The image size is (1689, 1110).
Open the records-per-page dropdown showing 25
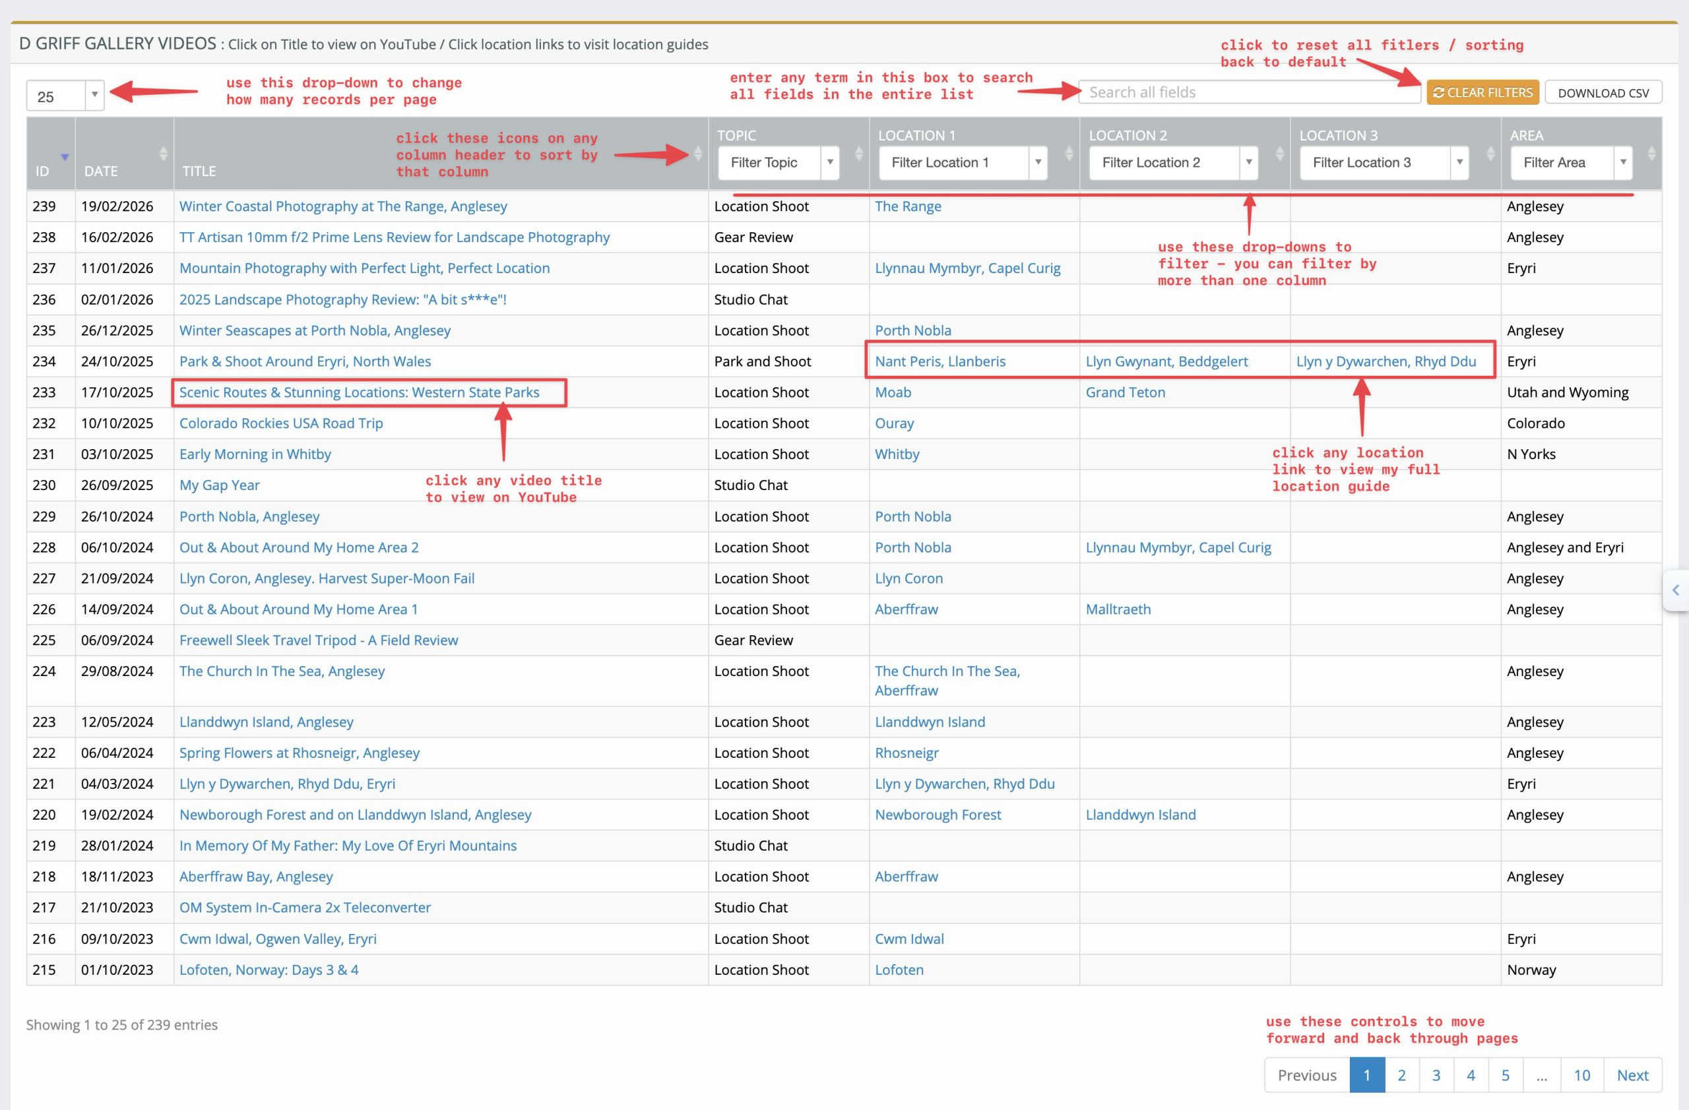[x=65, y=96]
